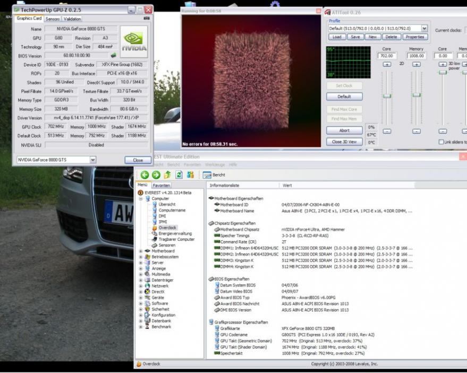The width and height of the screenshot is (467, 373).
Task: Switch to the Sensors tab in GPU-Z
Action: [x=53, y=19]
